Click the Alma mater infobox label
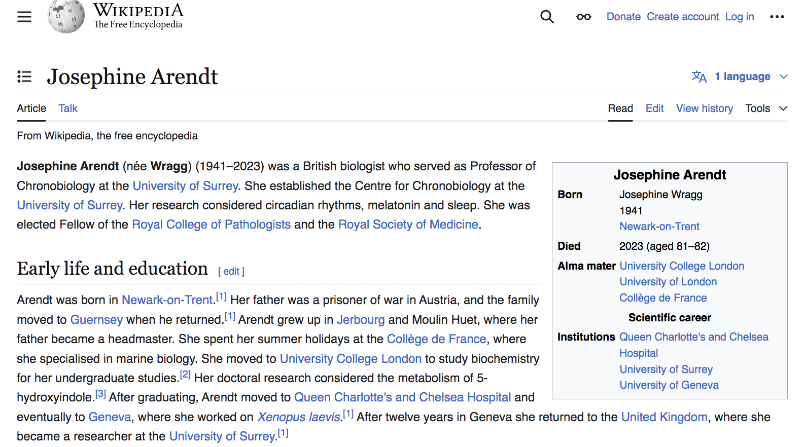Image resolution: width=804 pixels, height=447 pixels. [x=586, y=266]
